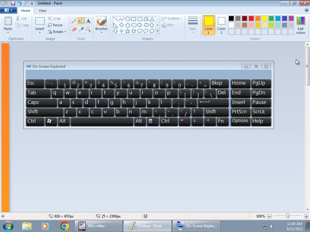Click the Brushes button icon
310x232 pixels.
102,21
